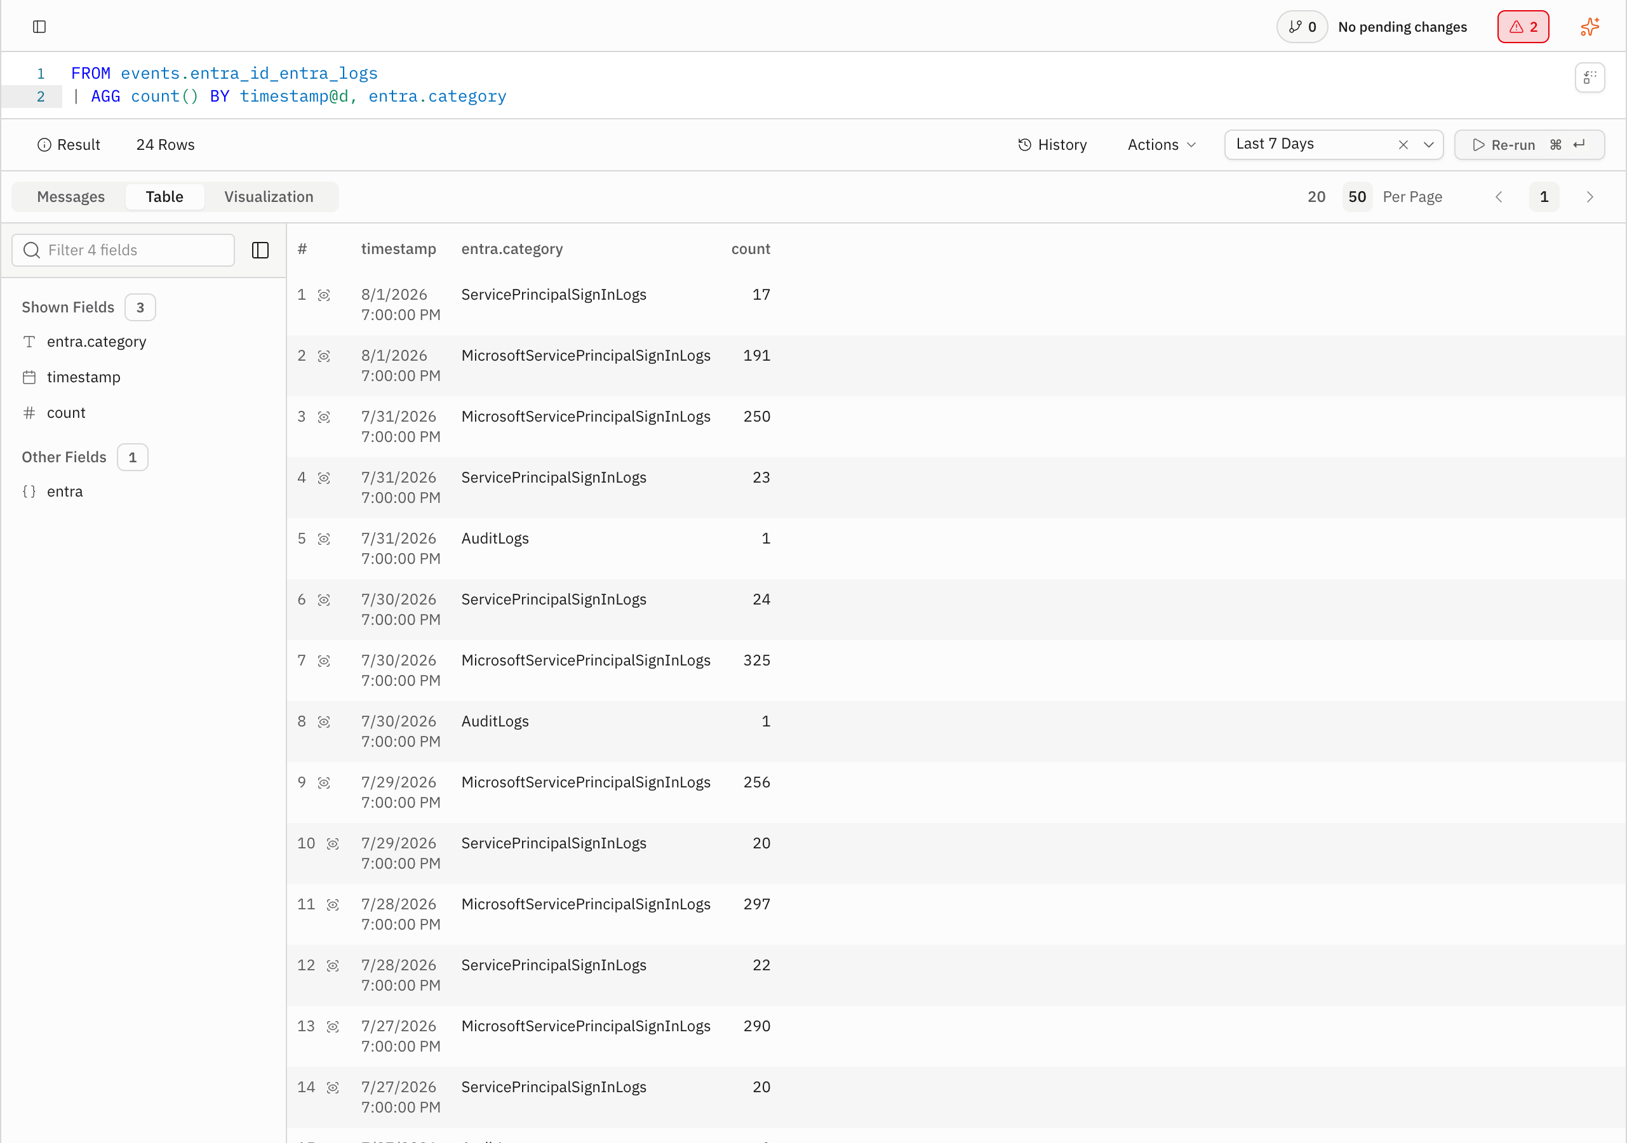The image size is (1627, 1143).
Task: Inspect row 5 AuditLogs detail icon
Action: point(324,539)
